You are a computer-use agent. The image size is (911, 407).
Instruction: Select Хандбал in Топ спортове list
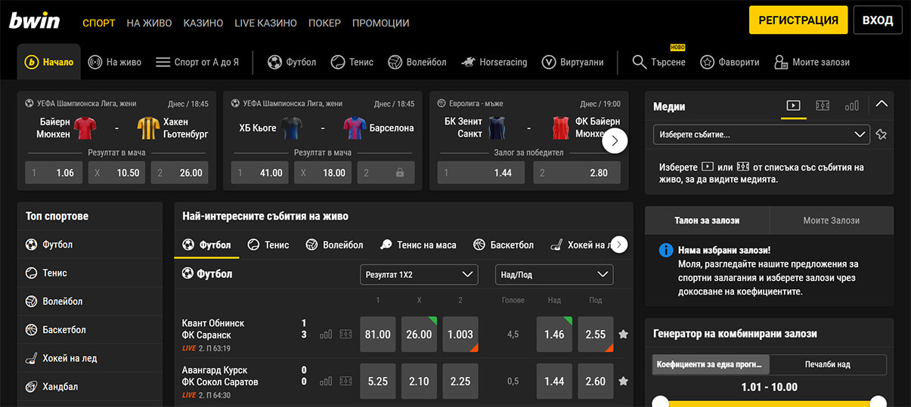(90, 387)
